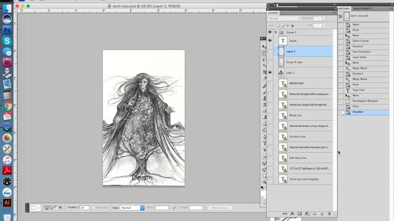Pick the Move tool in the toolbox
394x221 pixels.
pos(264,47)
